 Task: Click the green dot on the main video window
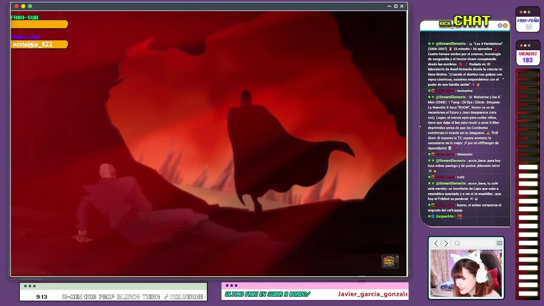[30, 6]
